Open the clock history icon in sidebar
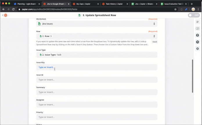Image resolution: width=202 pixels, height=125 pixels. (x=197, y=42)
